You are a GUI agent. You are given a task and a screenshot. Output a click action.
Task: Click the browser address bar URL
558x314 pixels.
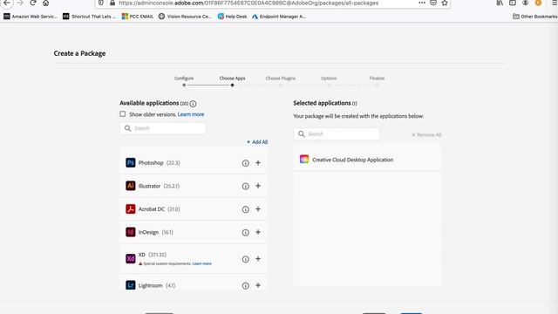click(x=248, y=3)
